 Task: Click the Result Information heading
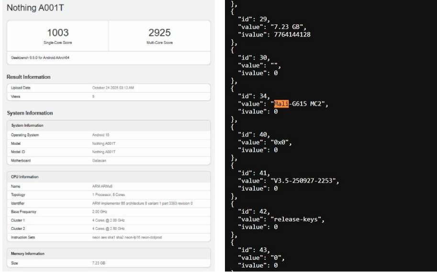(x=29, y=77)
